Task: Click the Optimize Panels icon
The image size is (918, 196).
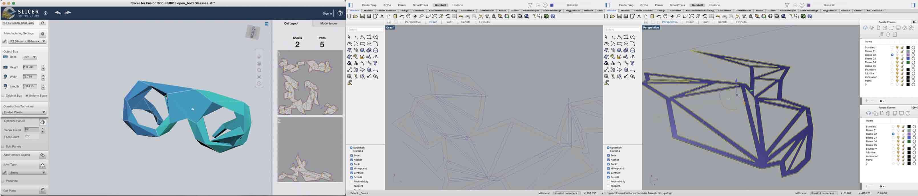Action: (43, 122)
